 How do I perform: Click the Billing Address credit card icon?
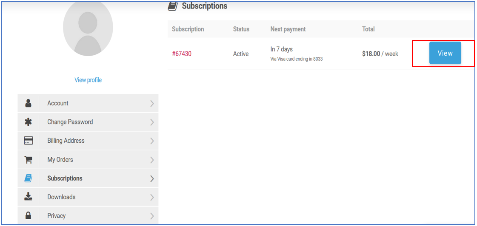(29, 141)
